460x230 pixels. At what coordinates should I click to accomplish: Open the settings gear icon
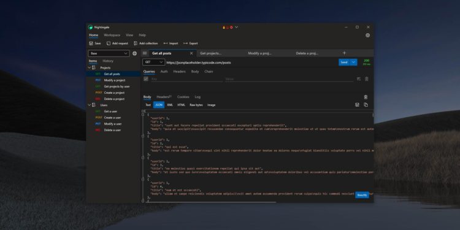tap(367, 35)
